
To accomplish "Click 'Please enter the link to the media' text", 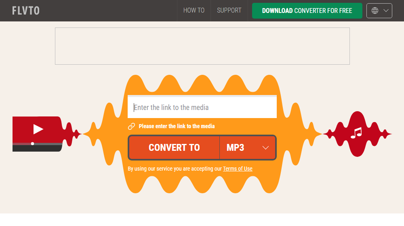I will 177,126.
